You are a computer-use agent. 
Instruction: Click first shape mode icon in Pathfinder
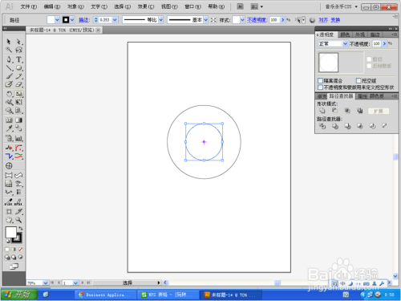pos(322,111)
